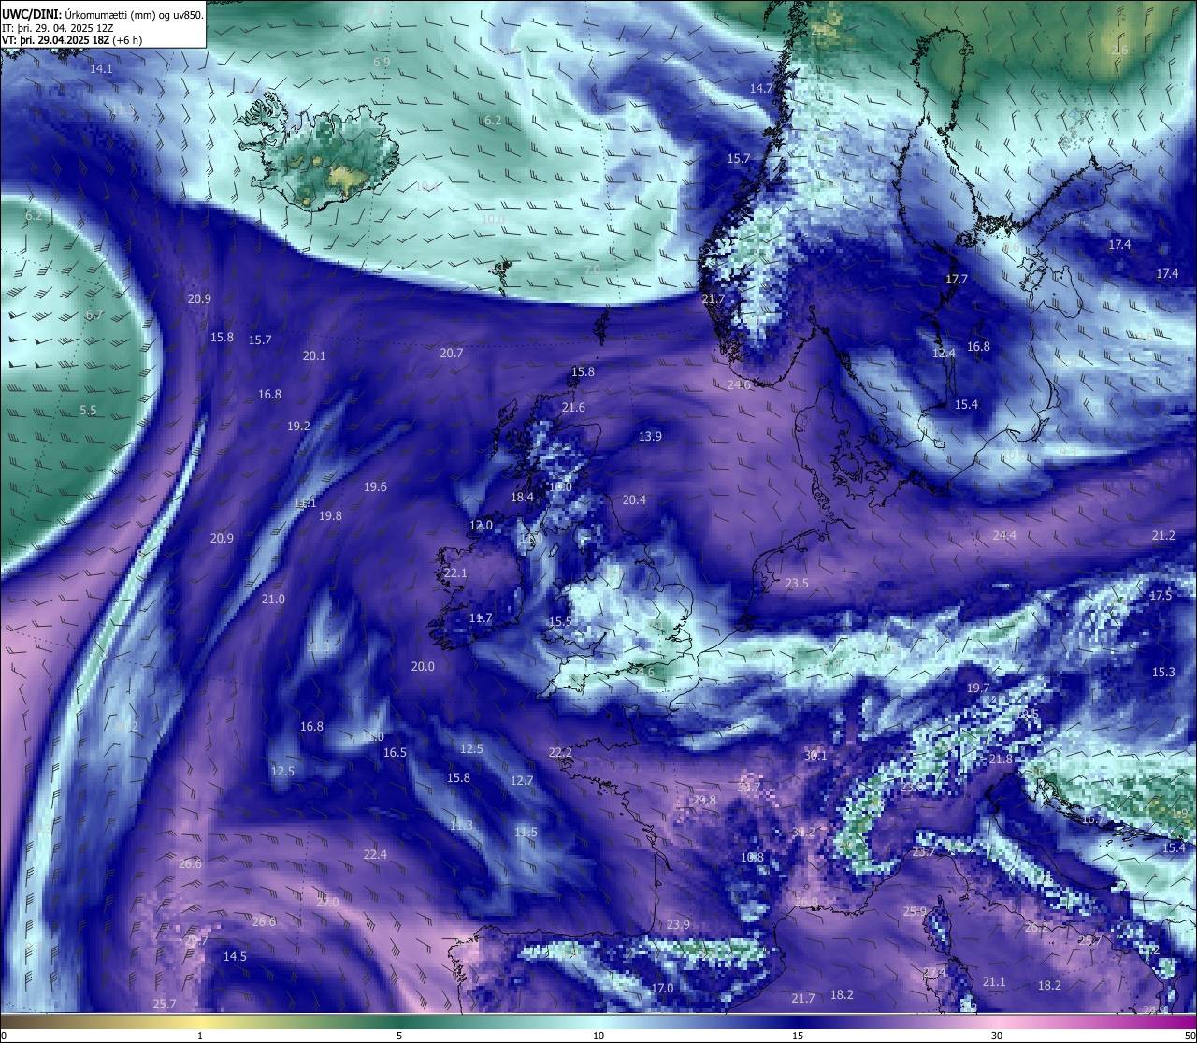The height and width of the screenshot is (1043, 1197).
Task: Select the 22.4 value northwest of Spain
Action: (x=375, y=854)
